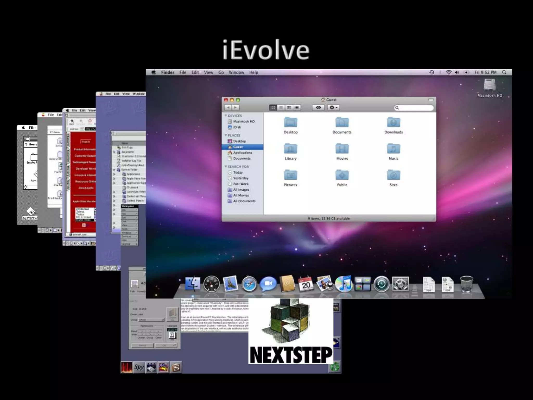This screenshot has width=533, height=400.
Task: Select Desktop in PLACES sidebar
Action: click(243, 141)
